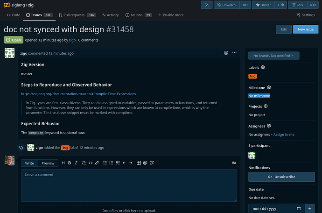Click zigo's avatar beside the comment

tap(9, 53)
